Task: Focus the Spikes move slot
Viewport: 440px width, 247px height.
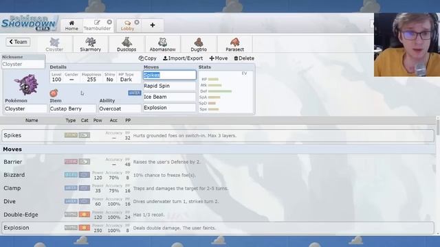Action: click(170, 75)
